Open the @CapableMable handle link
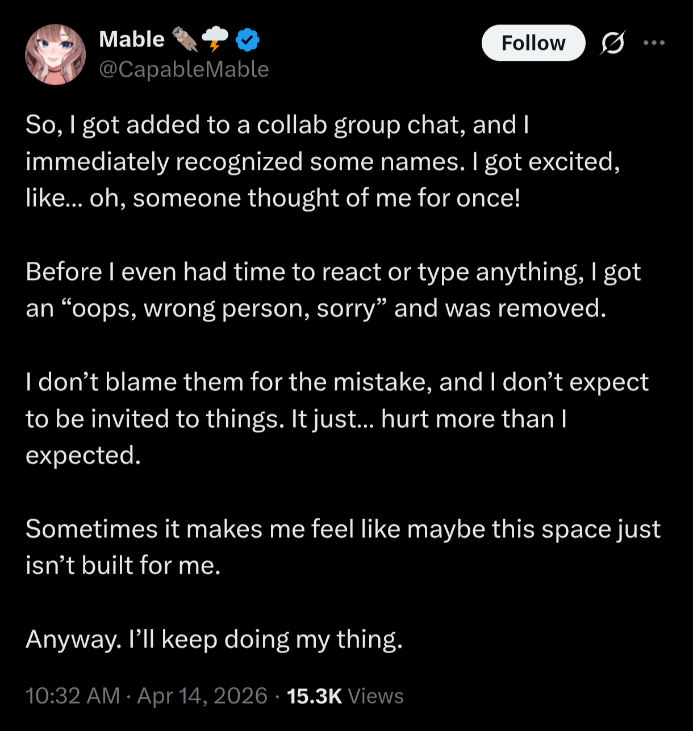The image size is (693, 731). (184, 69)
